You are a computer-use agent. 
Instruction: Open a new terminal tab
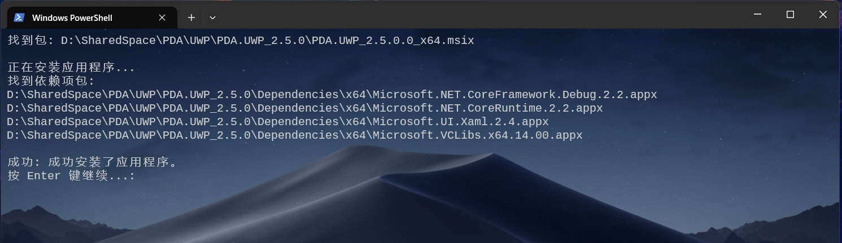click(x=191, y=17)
